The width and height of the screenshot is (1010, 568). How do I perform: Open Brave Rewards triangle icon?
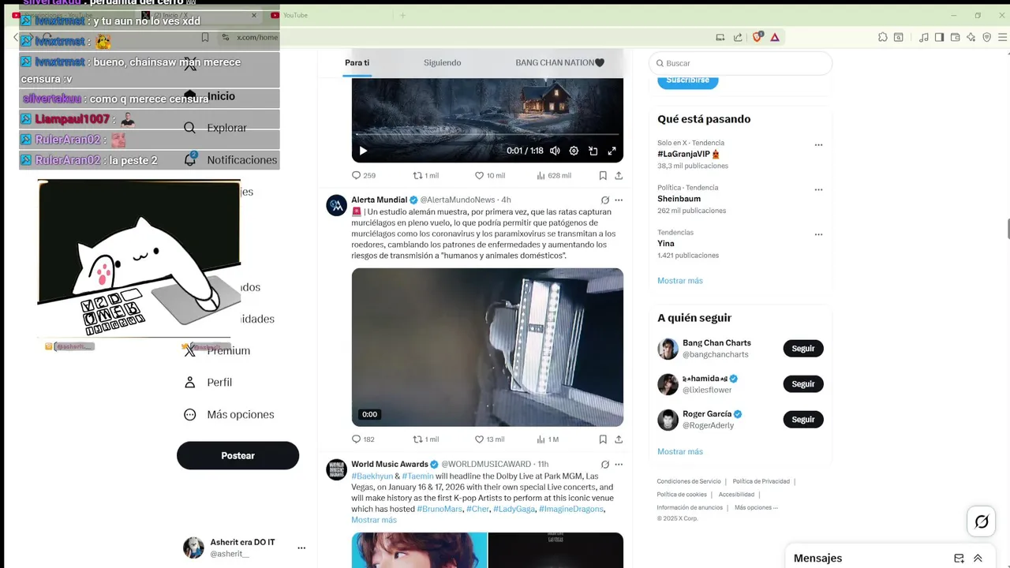775,37
